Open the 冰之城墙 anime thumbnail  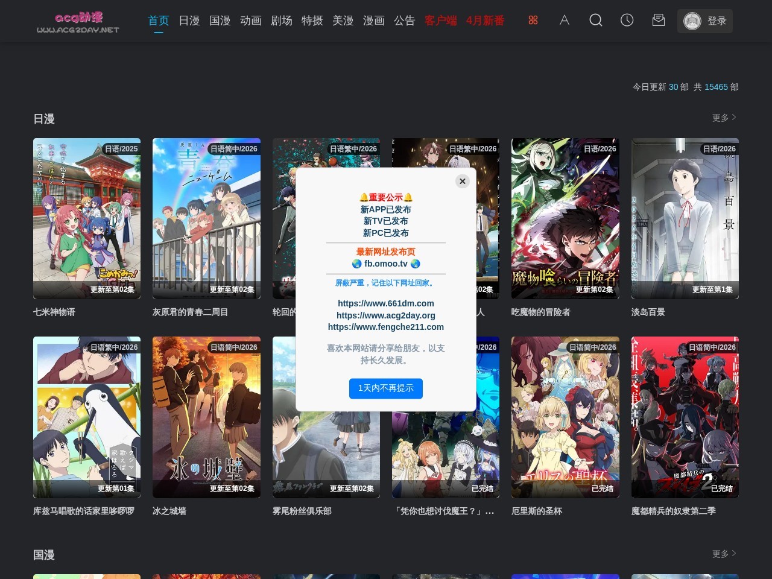[206, 417]
